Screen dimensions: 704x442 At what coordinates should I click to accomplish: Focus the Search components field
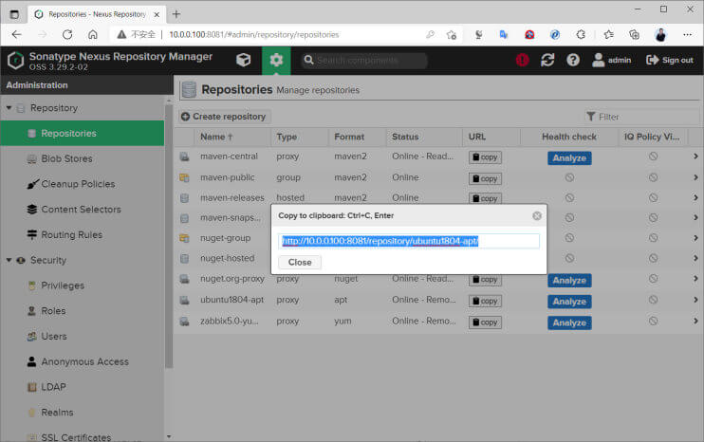point(364,60)
